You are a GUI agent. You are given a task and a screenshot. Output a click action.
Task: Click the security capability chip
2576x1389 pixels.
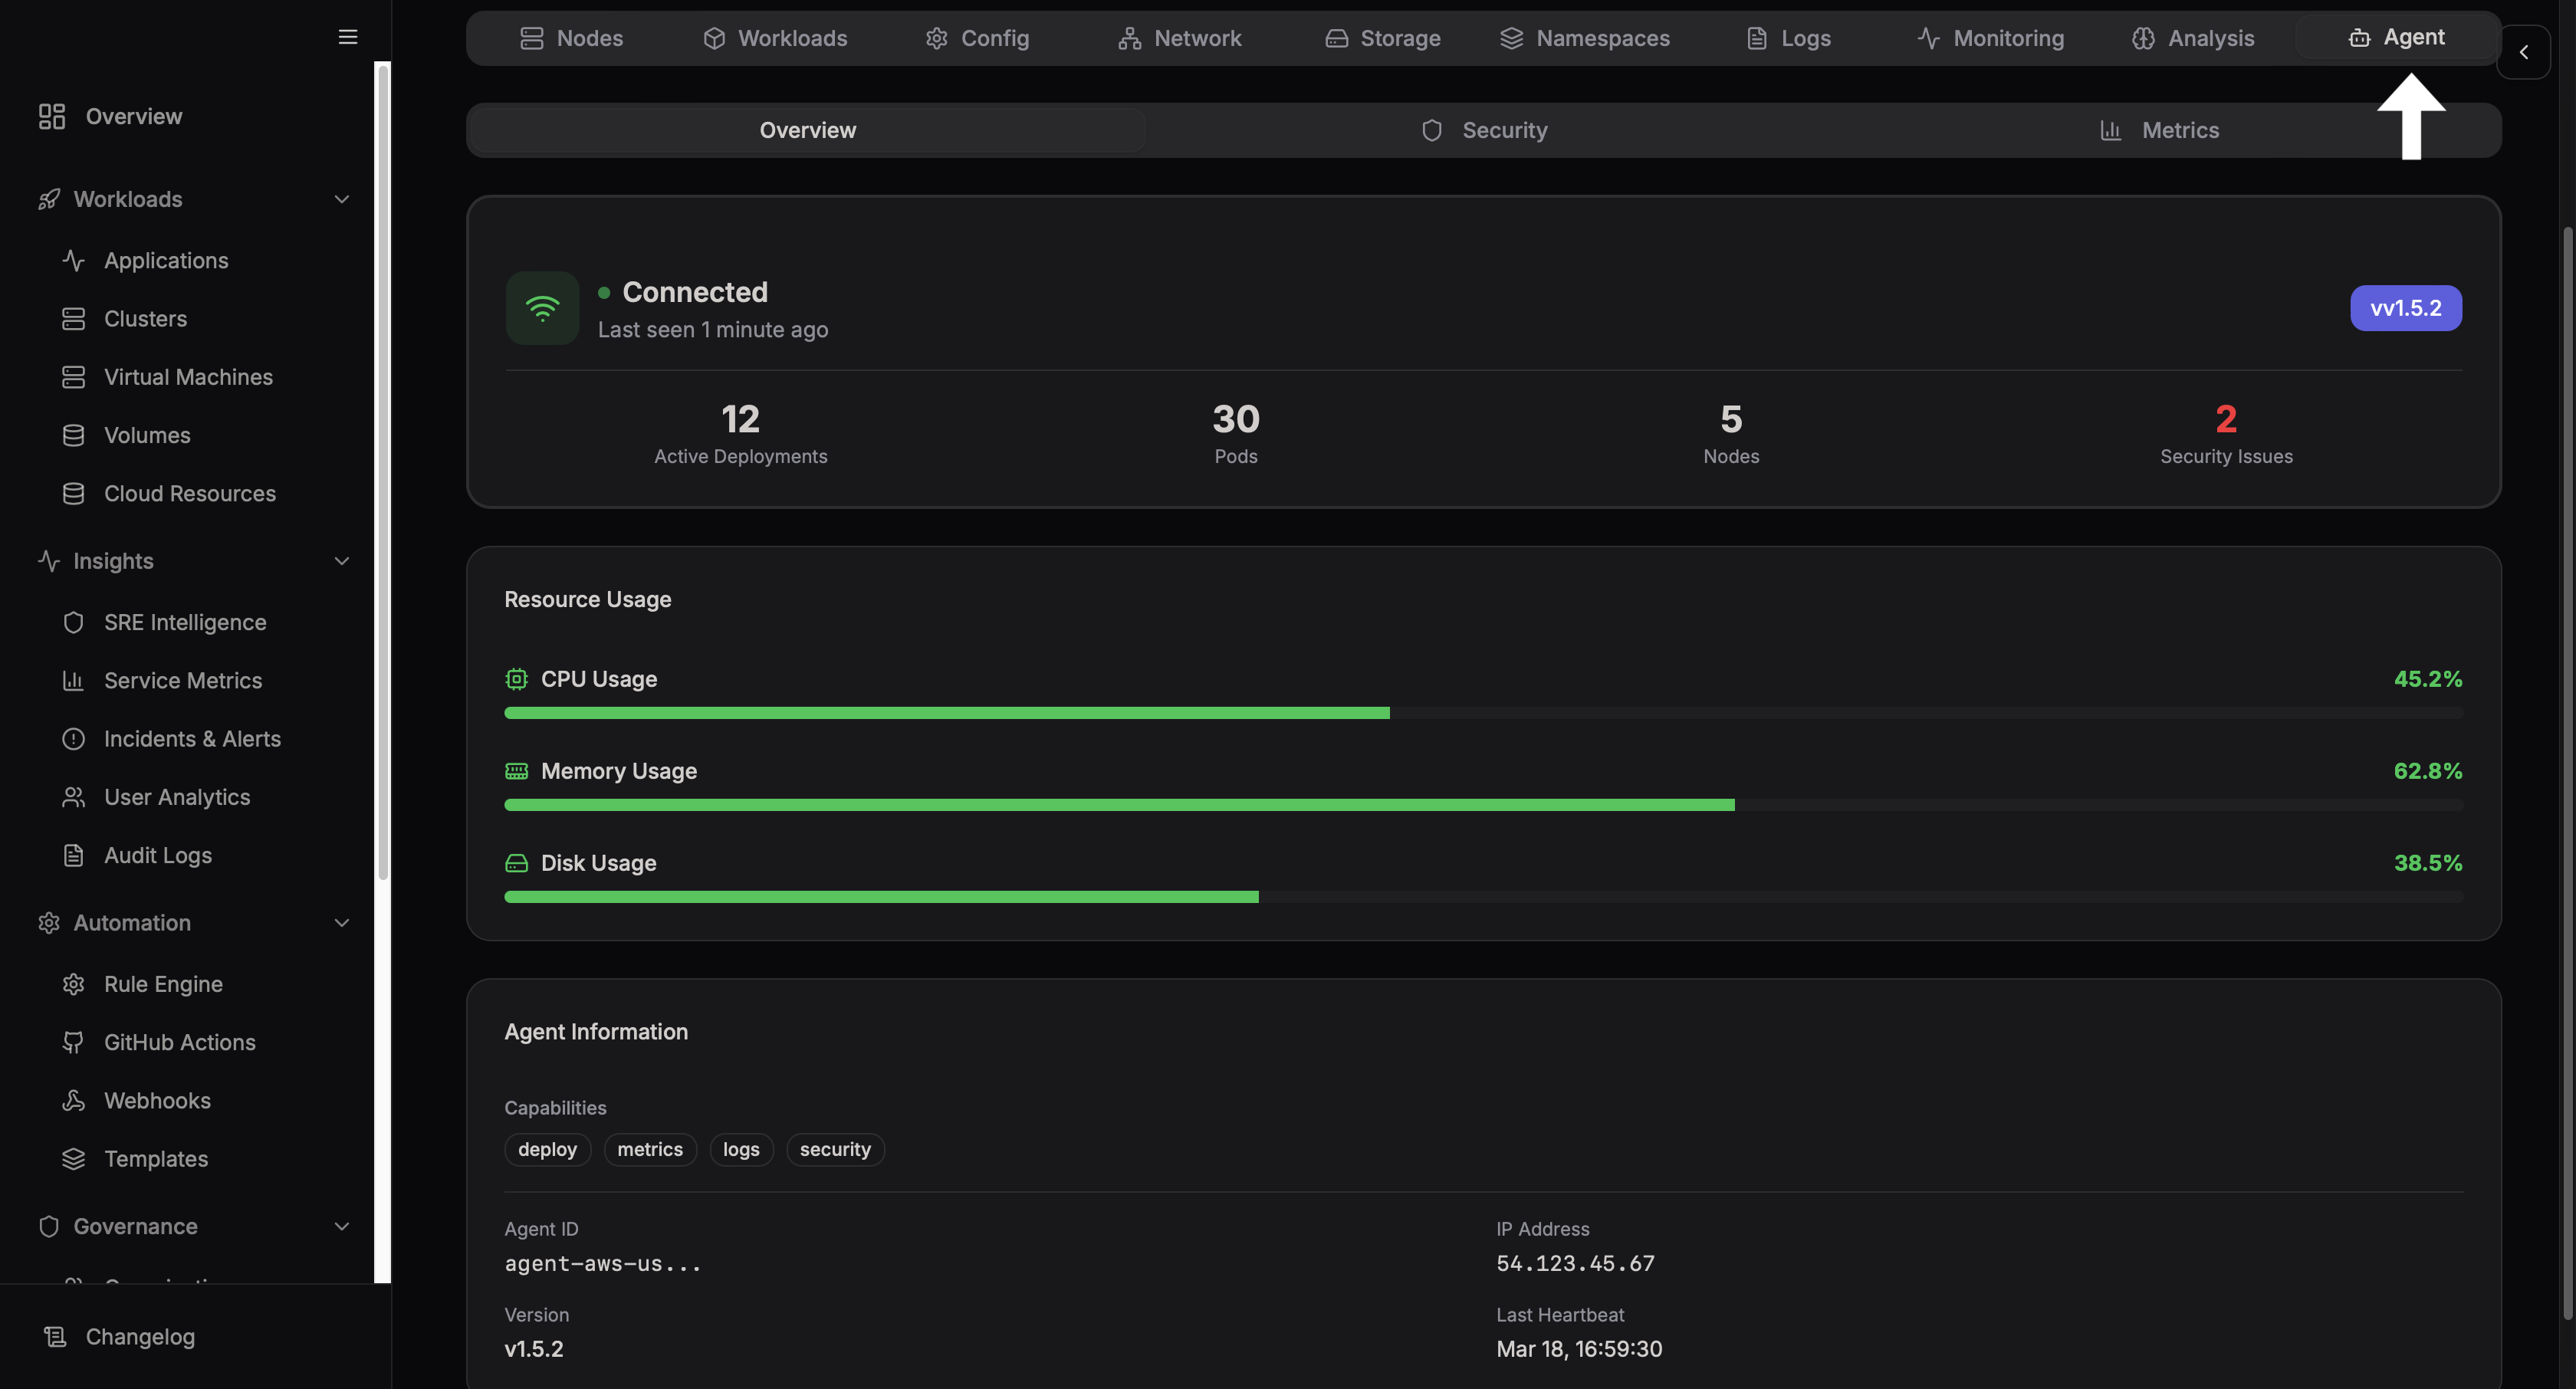(x=835, y=1149)
